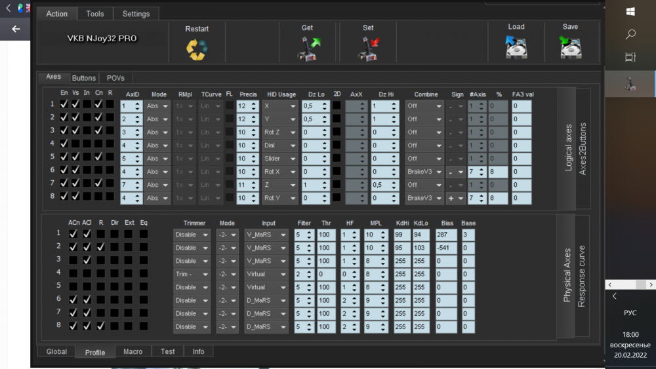This screenshot has height=369, width=656.
Task: Click the Restart recycle icon
Action: pos(197,49)
